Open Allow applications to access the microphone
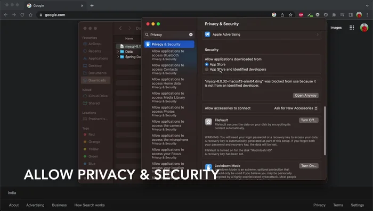This screenshot has width=373, height=211. click(170, 140)
